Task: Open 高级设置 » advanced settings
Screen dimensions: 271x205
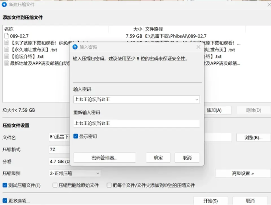Action: point(243,173)
